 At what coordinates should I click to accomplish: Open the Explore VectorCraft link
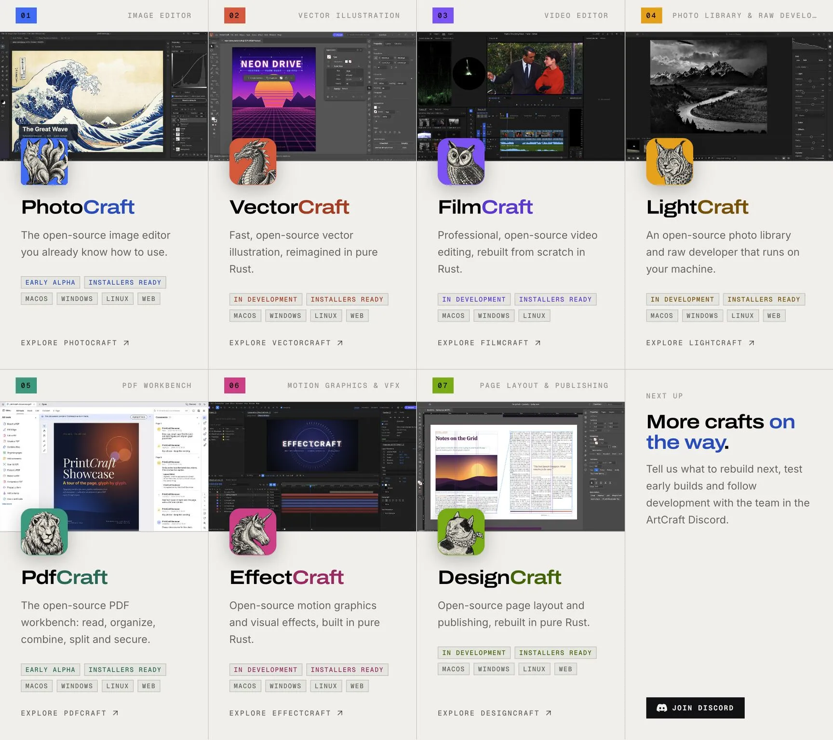286,343
